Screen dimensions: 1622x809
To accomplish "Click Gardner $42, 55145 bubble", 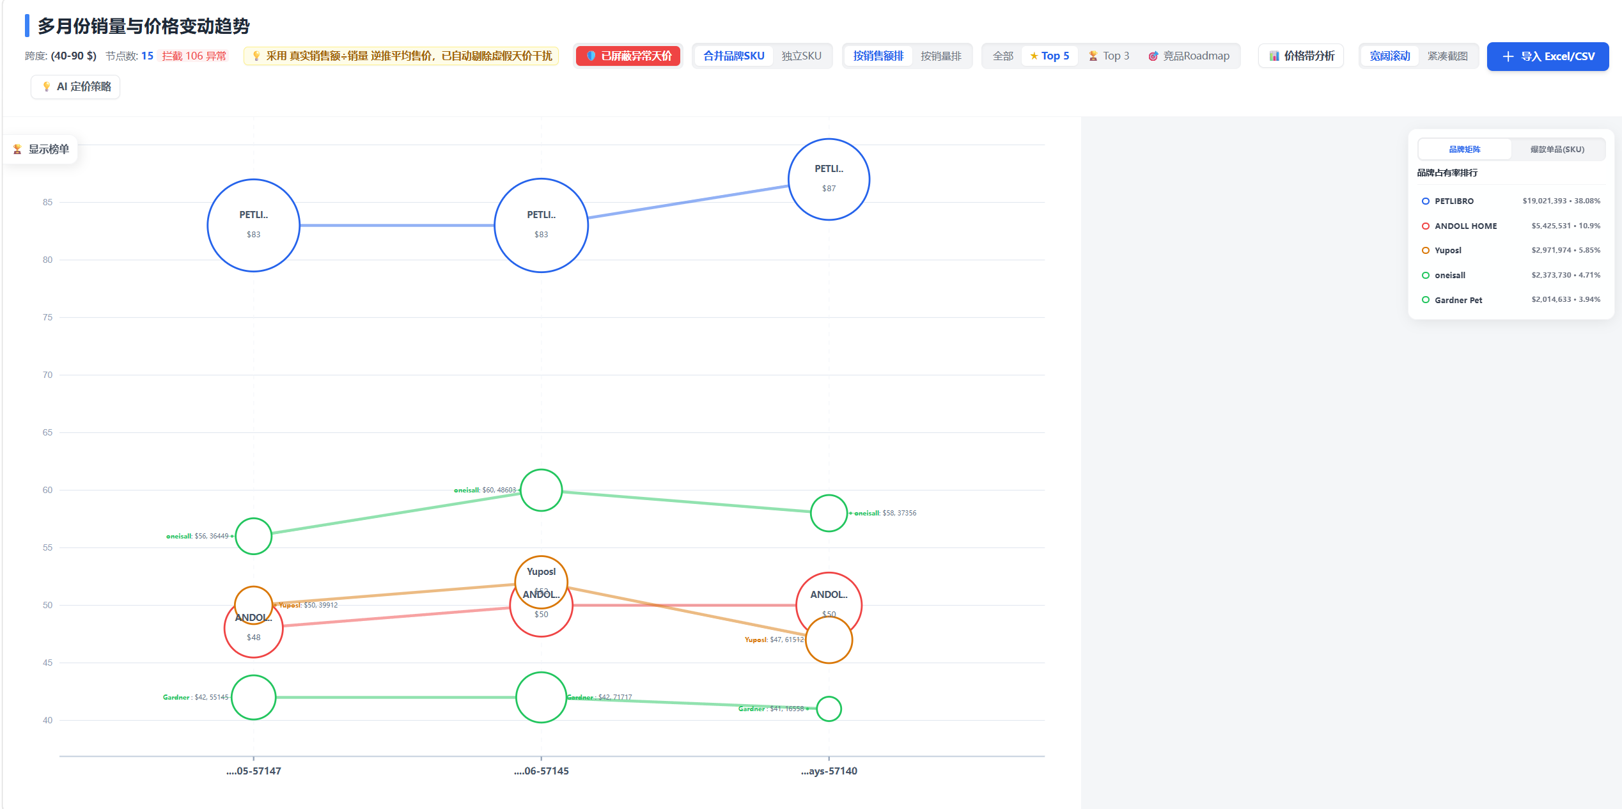I will coord(253,697).
